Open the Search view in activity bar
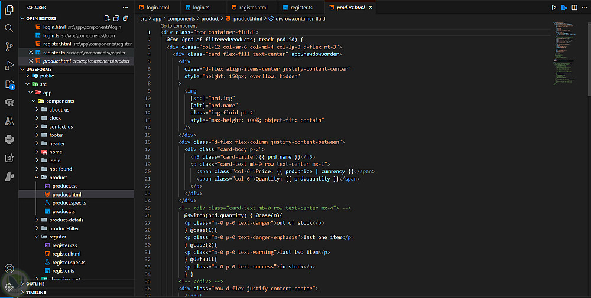The image size is (591, 298). pyautogui.click(x=9, y=28)
